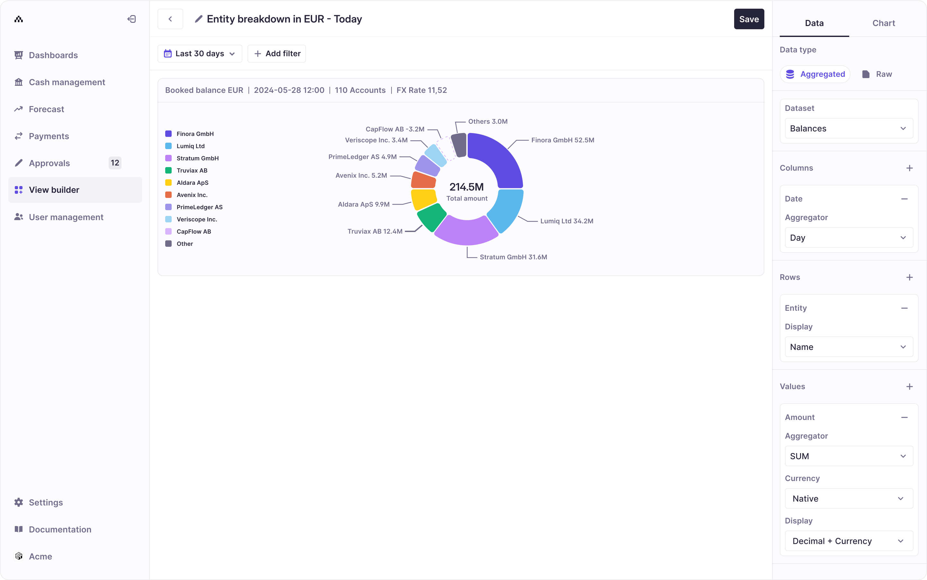Click the Save button
The image size is (927, 580).
(749, 19)
